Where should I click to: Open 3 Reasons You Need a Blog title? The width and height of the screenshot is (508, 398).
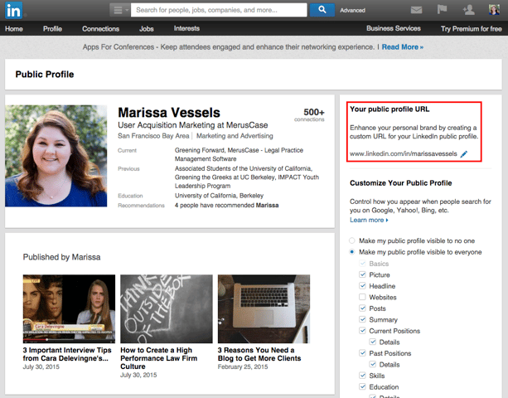tap(259, 354)
